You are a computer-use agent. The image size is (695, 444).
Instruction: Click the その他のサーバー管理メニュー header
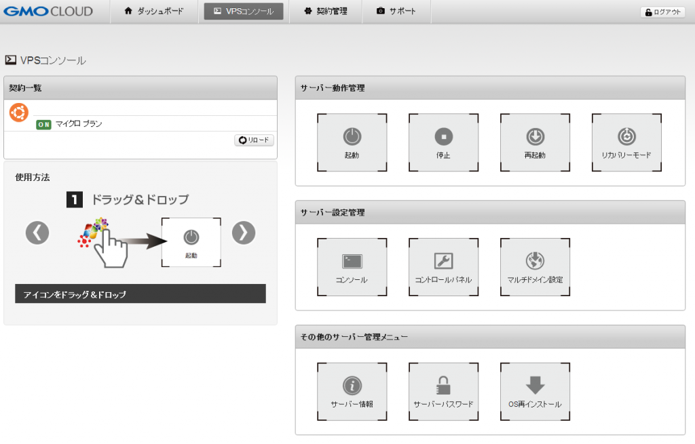pyautogui.click(x=490, y=336)
